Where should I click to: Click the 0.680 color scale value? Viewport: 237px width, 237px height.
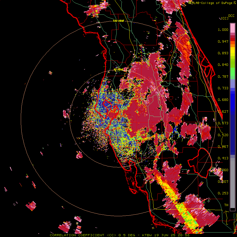pyautogui.click(x=223, y=100)
